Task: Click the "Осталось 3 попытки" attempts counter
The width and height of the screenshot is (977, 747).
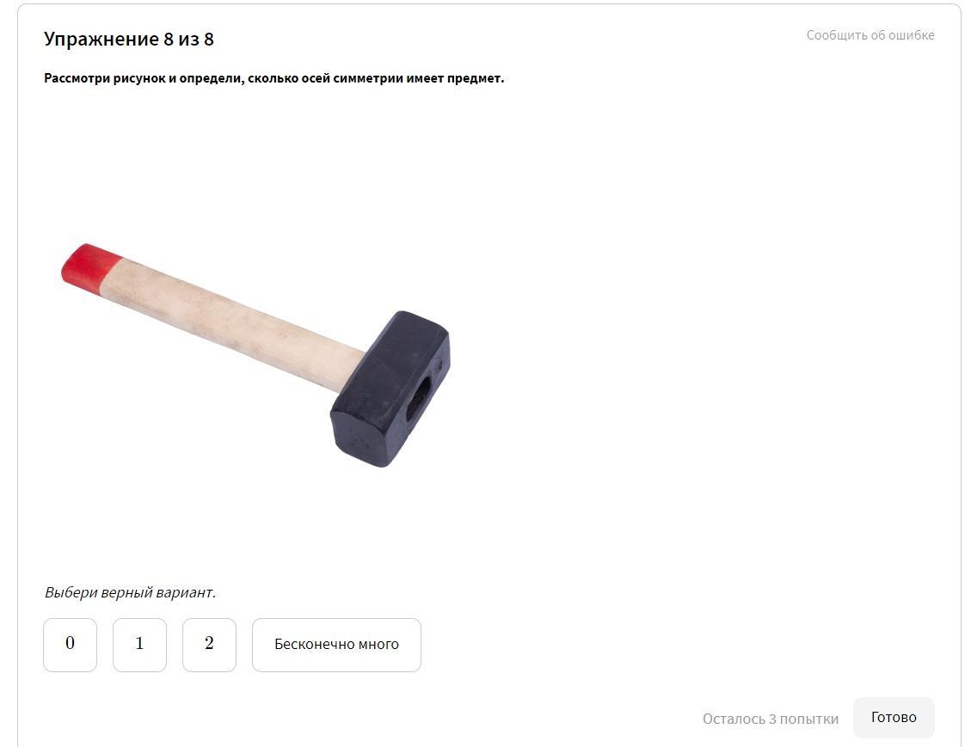Action: (x=770, y=719)
